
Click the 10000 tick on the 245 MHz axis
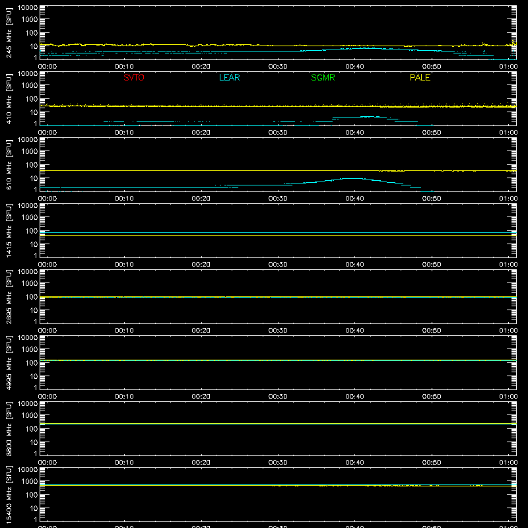28,8
